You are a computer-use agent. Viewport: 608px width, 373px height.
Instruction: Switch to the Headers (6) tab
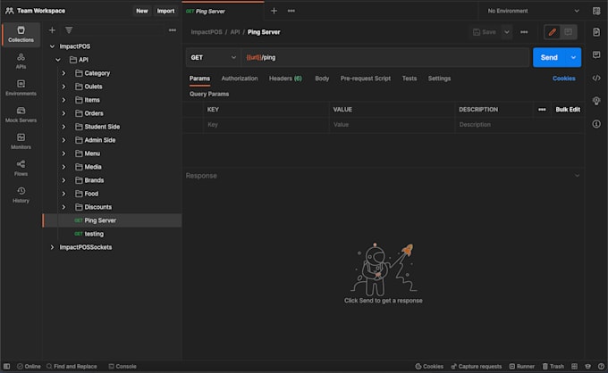(285, 79)
